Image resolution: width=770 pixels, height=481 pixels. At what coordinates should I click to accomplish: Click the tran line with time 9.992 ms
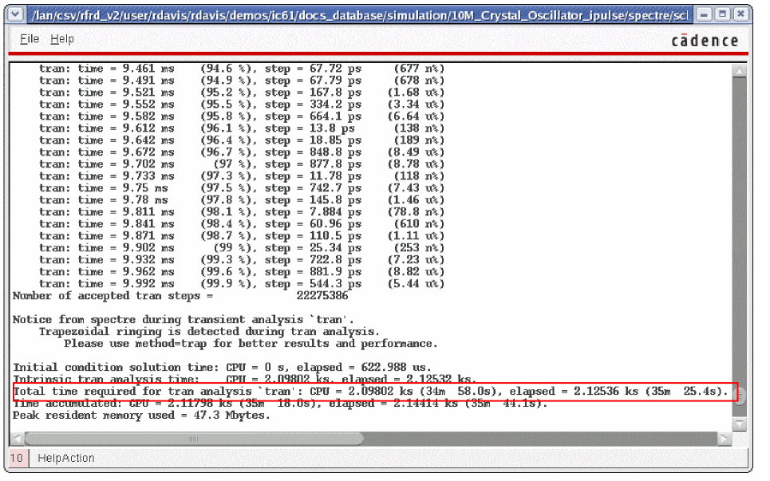pyautogui.click(x=242, y=284)
